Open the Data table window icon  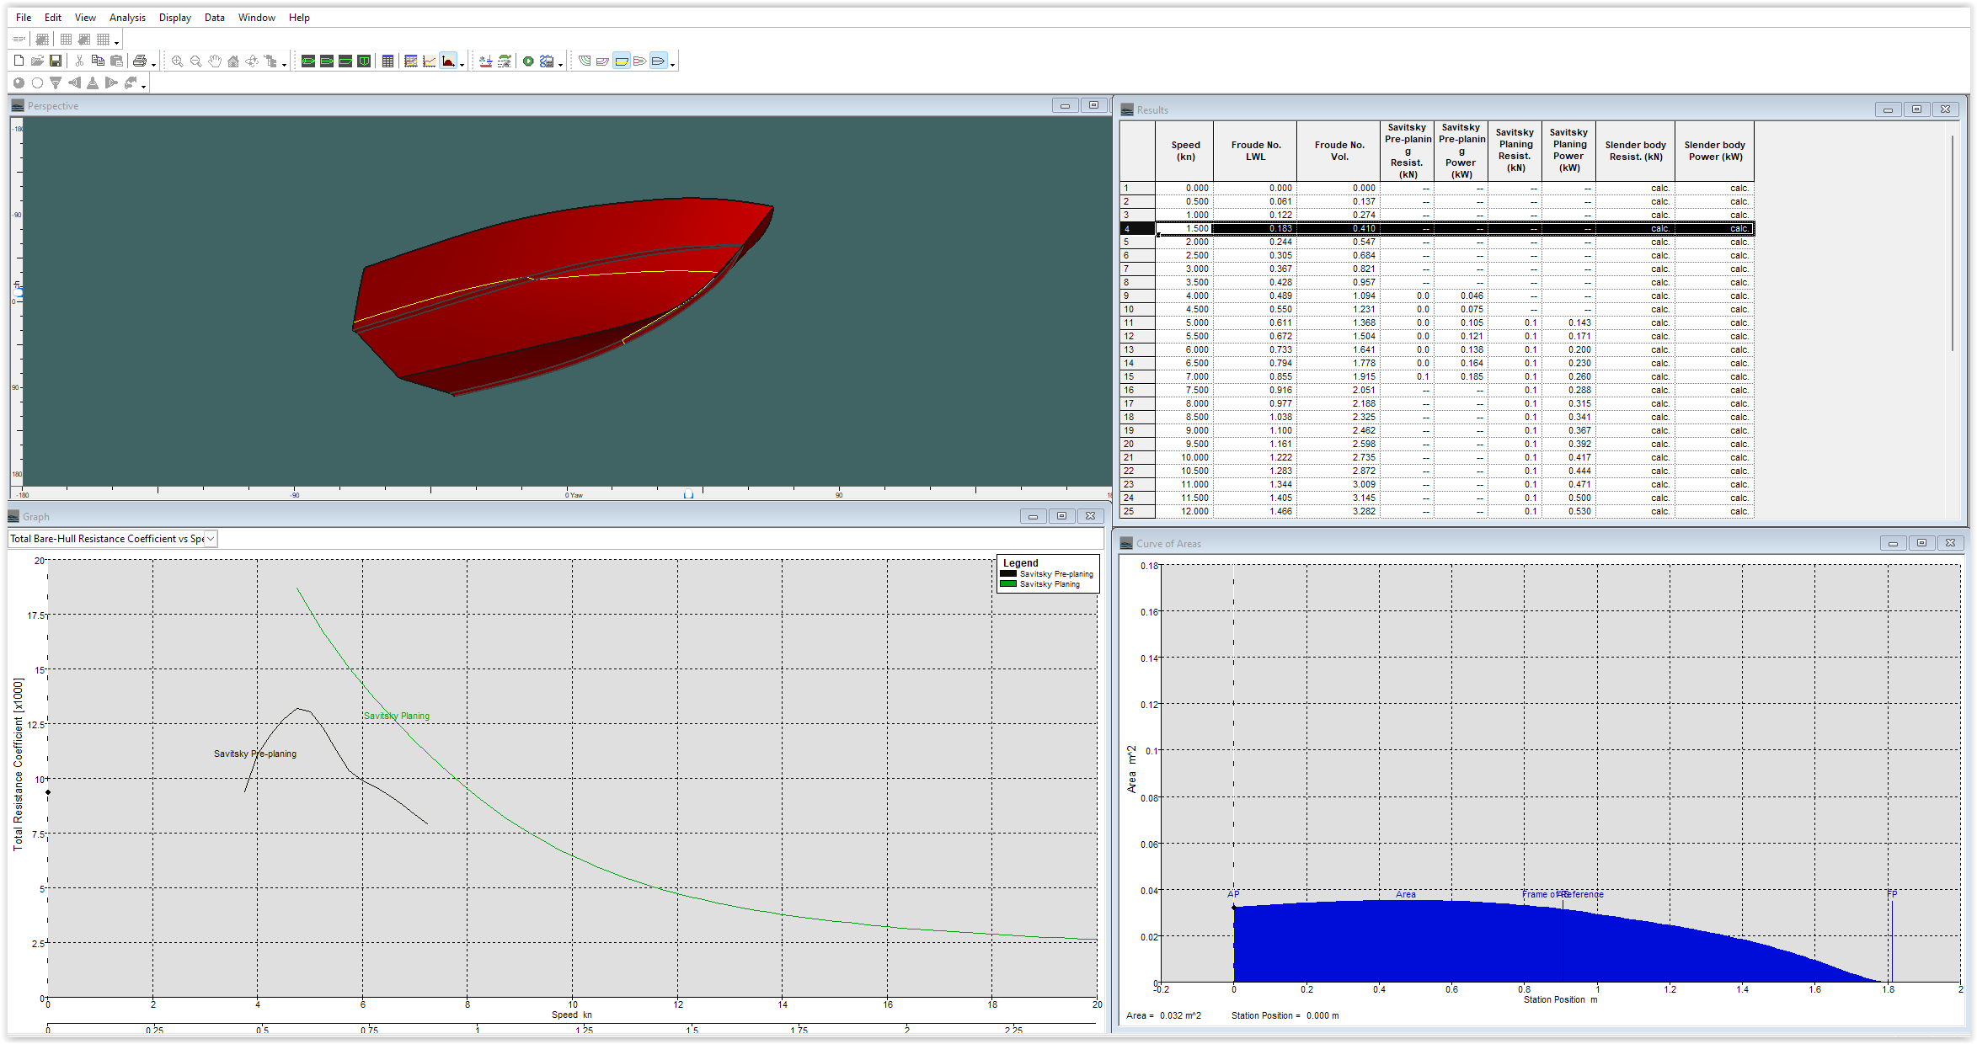pyautogui.click(x=387, y=61)
